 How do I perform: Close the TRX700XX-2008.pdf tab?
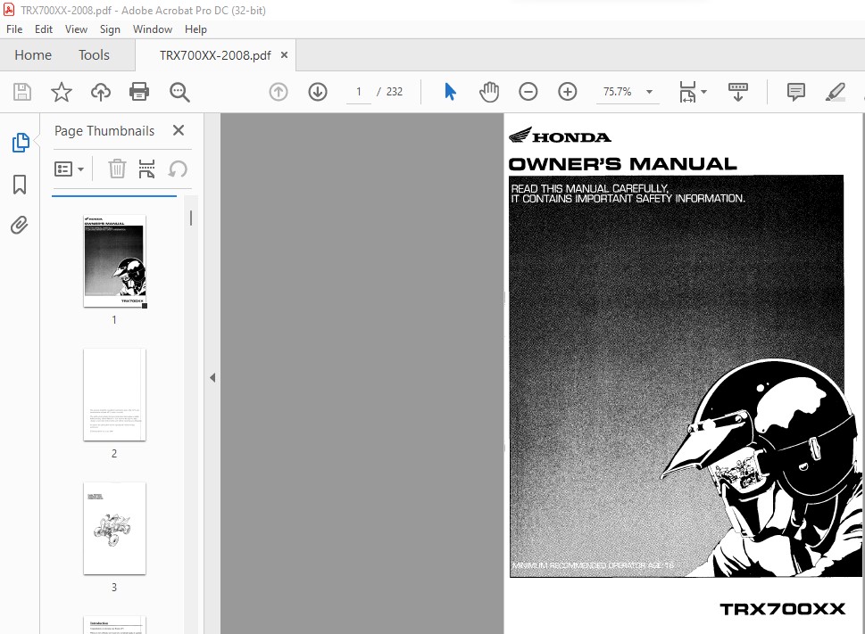(x=284, y=54)
